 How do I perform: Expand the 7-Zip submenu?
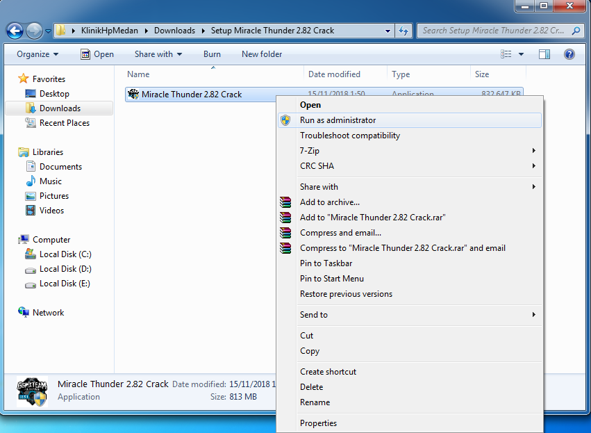click(410, 151)
